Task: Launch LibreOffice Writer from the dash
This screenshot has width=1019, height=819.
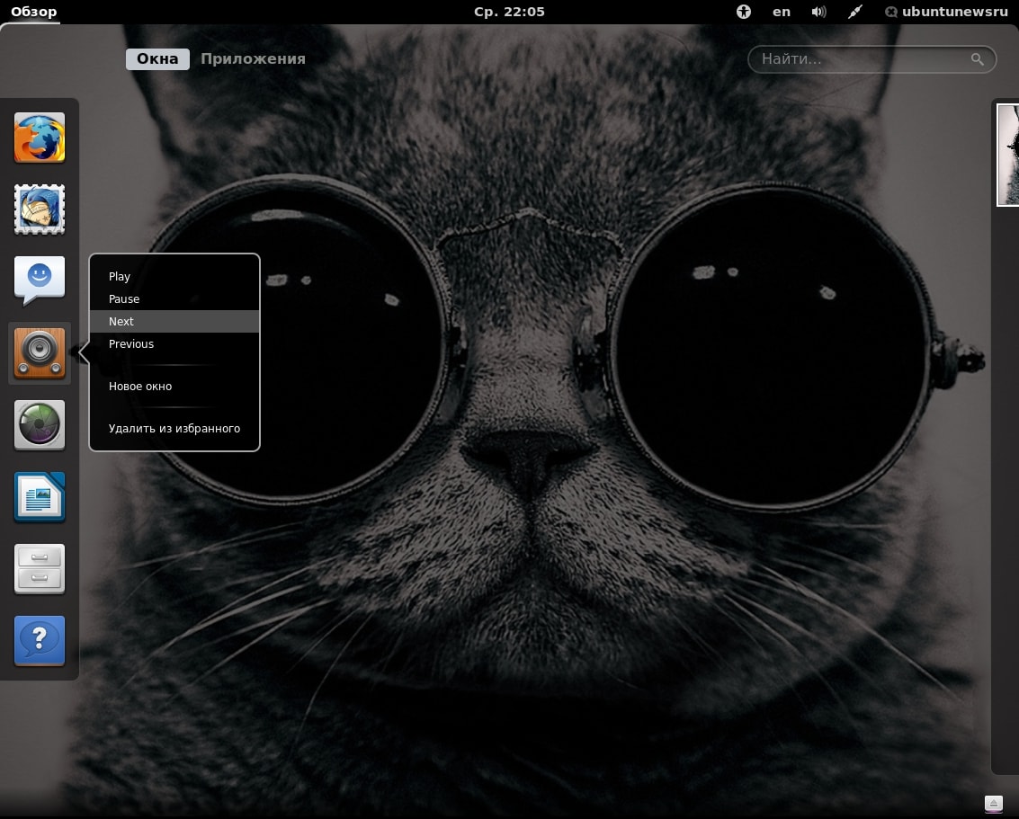Action: 40,497
